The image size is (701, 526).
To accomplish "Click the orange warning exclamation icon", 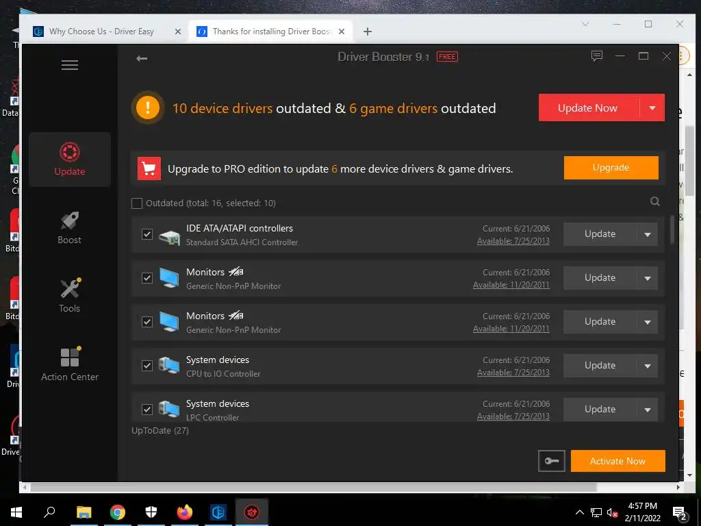I will [148, 108].
